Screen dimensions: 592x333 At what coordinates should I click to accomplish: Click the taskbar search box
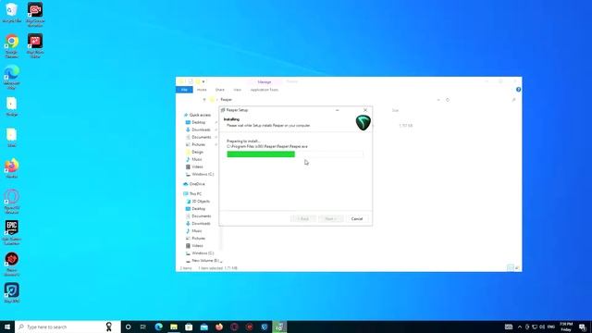(68, 327)
